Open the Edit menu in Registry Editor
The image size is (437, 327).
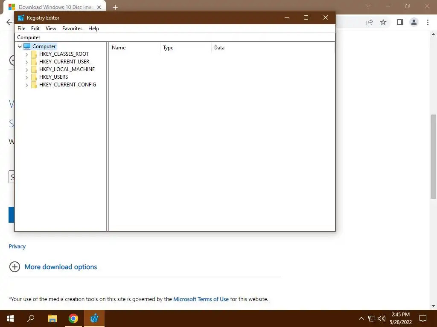pyautogui.click(x=35, y=29)
